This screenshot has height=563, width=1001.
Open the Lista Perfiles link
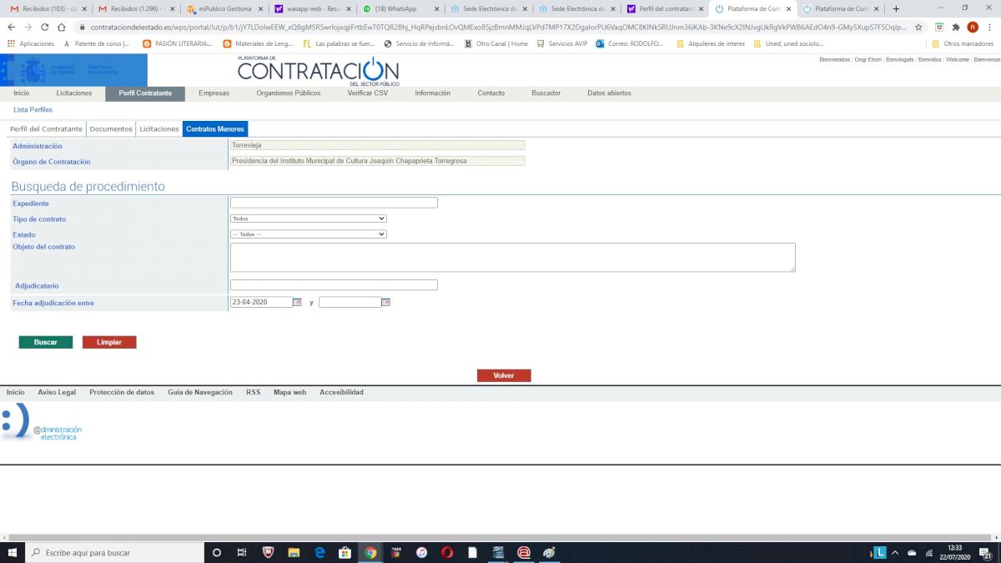pos(33,110)
